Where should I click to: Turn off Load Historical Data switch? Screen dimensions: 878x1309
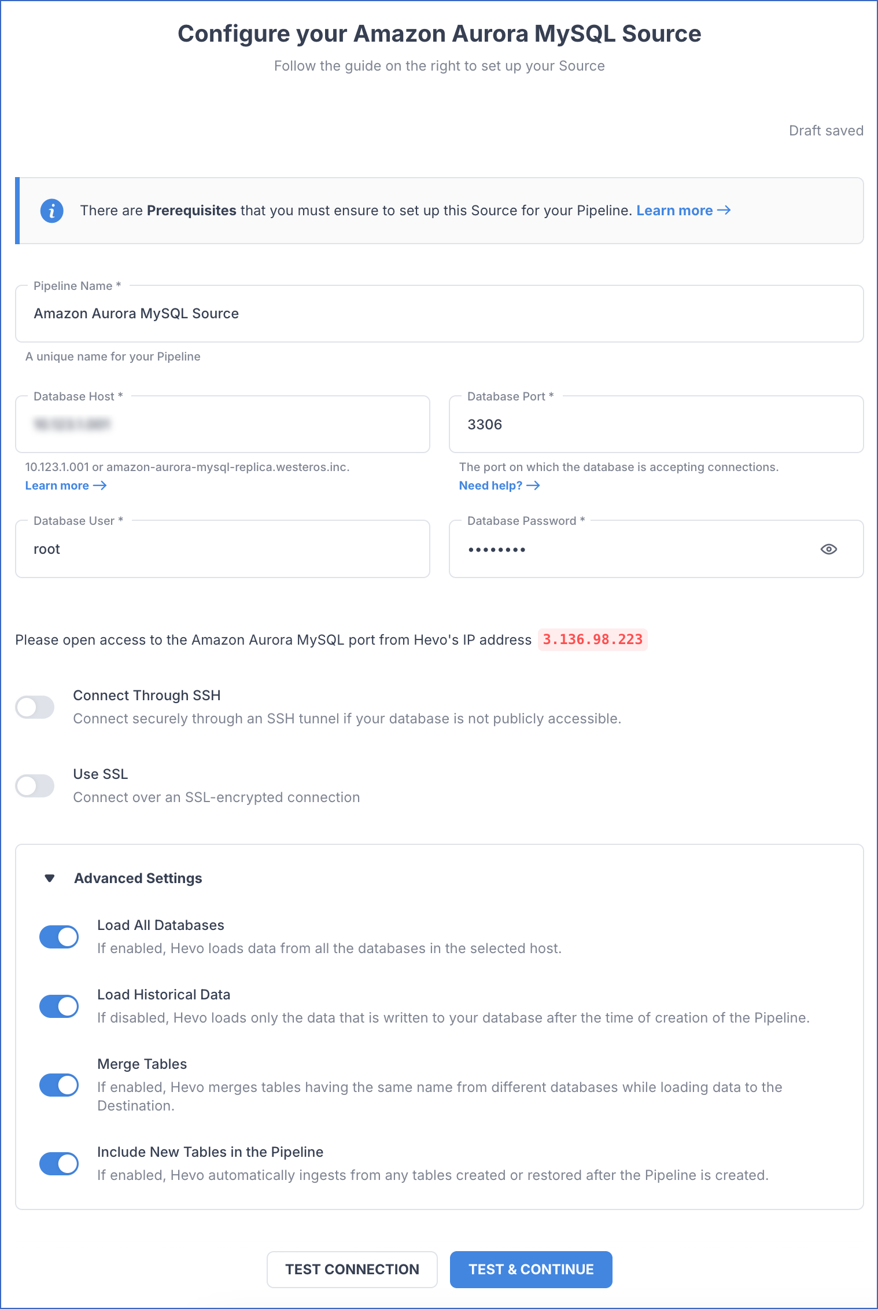coord(59,1006)
